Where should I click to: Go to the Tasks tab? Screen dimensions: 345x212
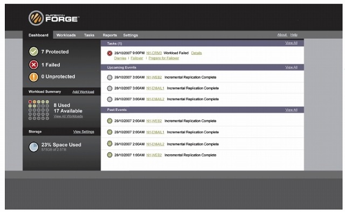pos(89,35)
